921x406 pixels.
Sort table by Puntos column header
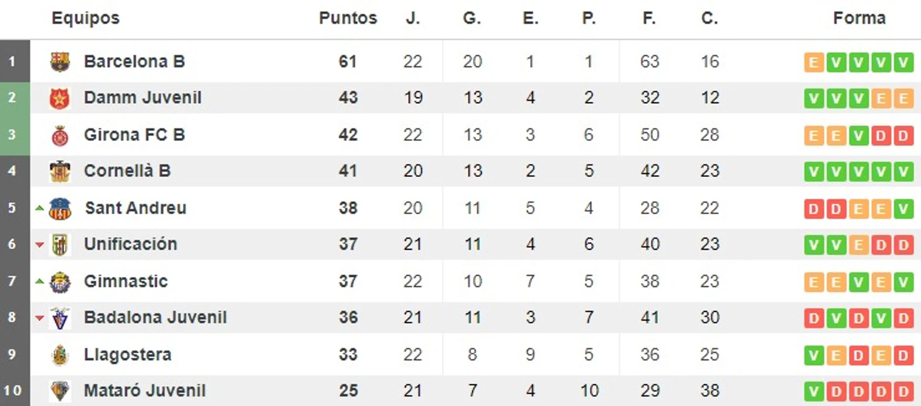click(348, 18)
